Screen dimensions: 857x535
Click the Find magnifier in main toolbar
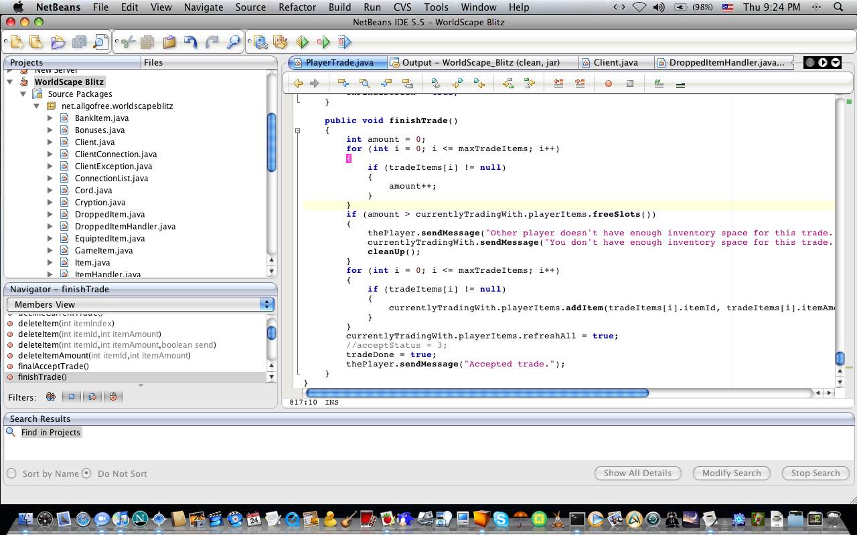234,42
